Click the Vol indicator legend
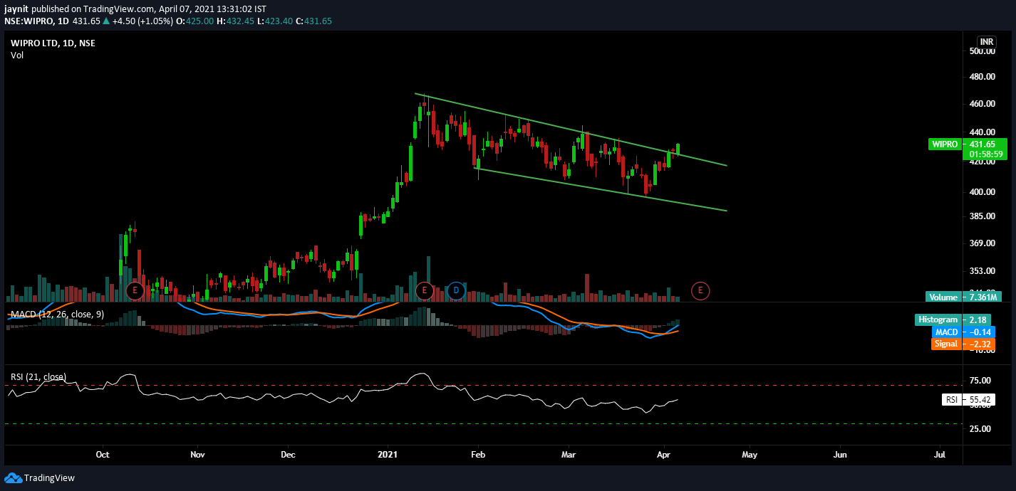Screen dimensions: 1016x491 [x=17, y=56]
